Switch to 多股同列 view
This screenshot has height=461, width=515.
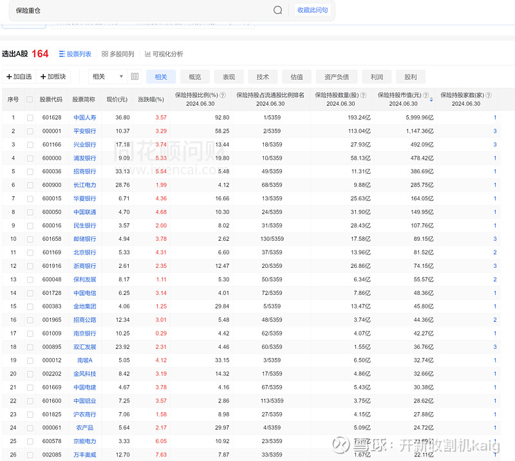point(118,54)
